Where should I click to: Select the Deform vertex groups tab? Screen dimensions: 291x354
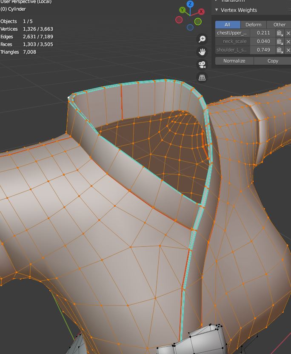tap(253, 25)
